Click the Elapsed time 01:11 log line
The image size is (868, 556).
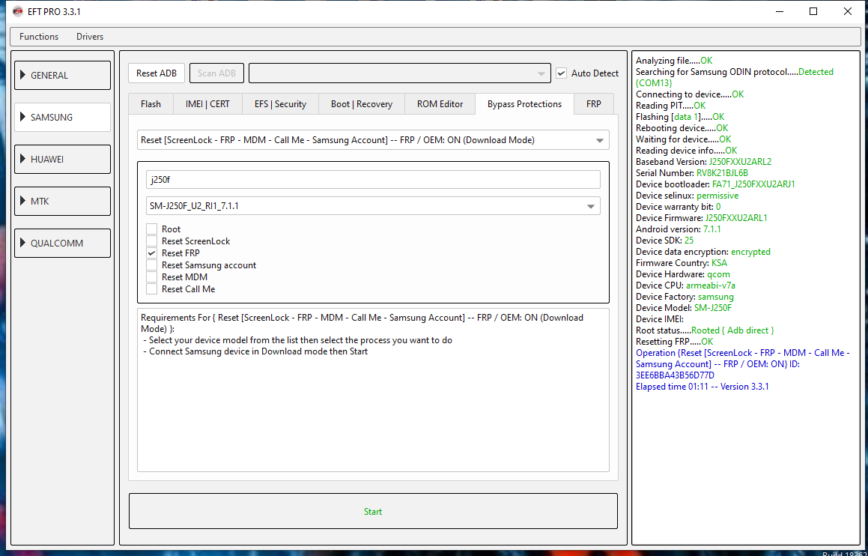click(702, 387)
